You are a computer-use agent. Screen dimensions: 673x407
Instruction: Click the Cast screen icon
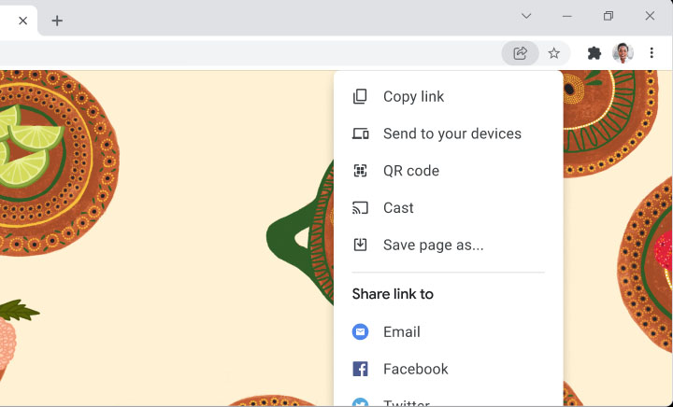tap(360, 208)
